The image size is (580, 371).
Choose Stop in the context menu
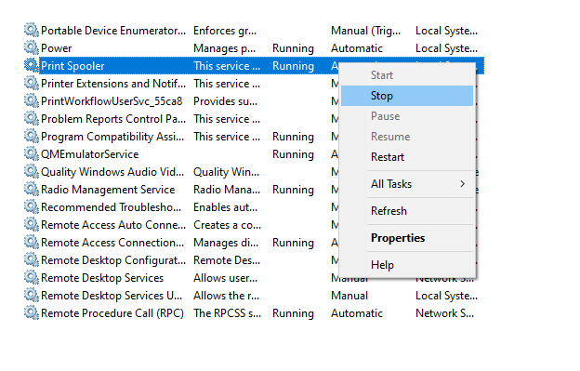407,96
